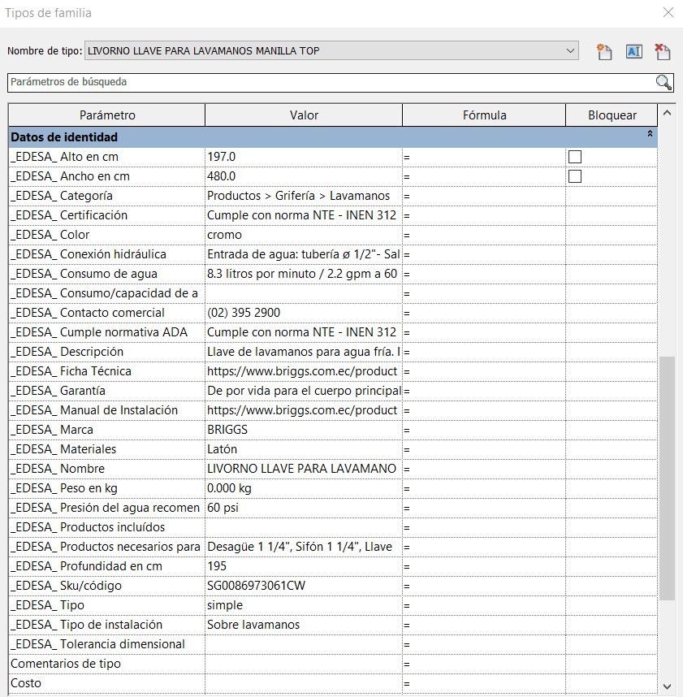
Task: Click the Parámetro column header
Action: pos(107,115)
